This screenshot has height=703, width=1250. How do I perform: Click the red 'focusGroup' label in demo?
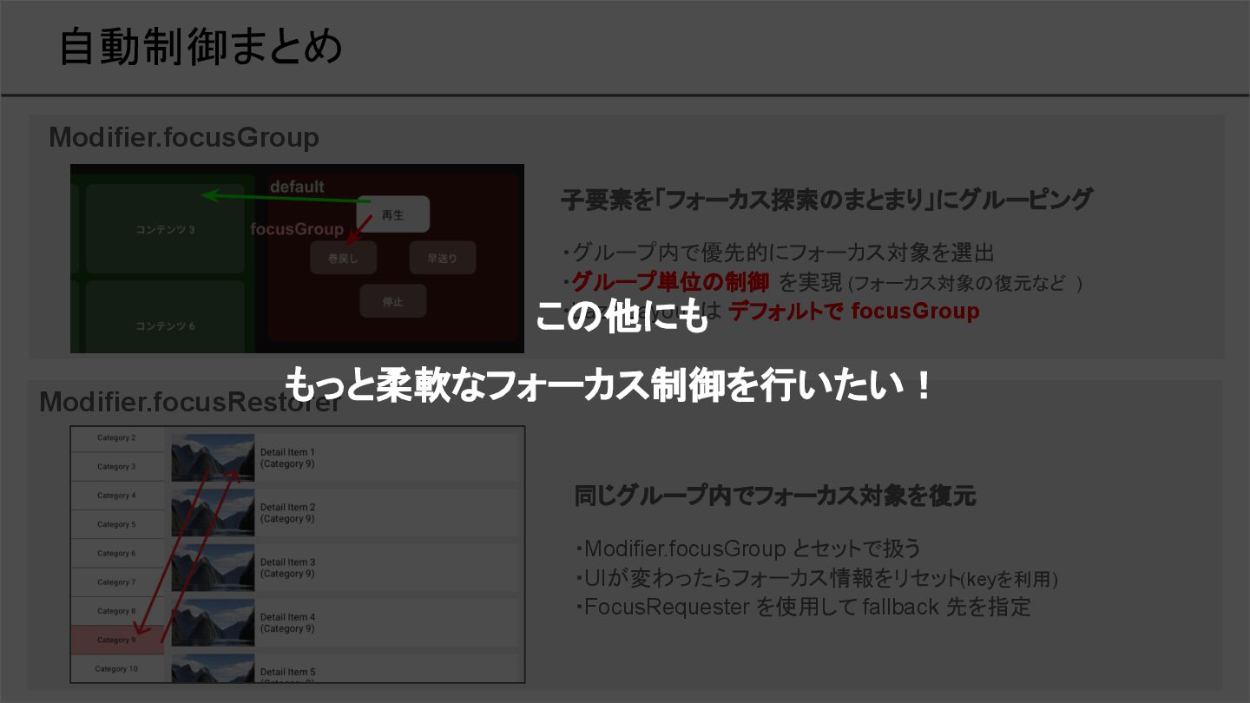point(297,229)
